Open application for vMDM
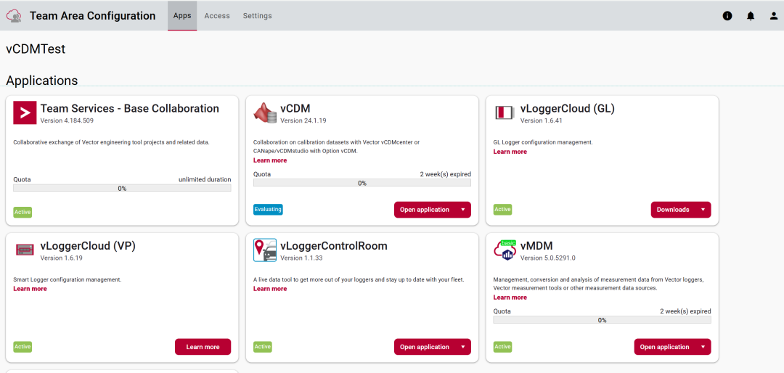 (664, 347)
